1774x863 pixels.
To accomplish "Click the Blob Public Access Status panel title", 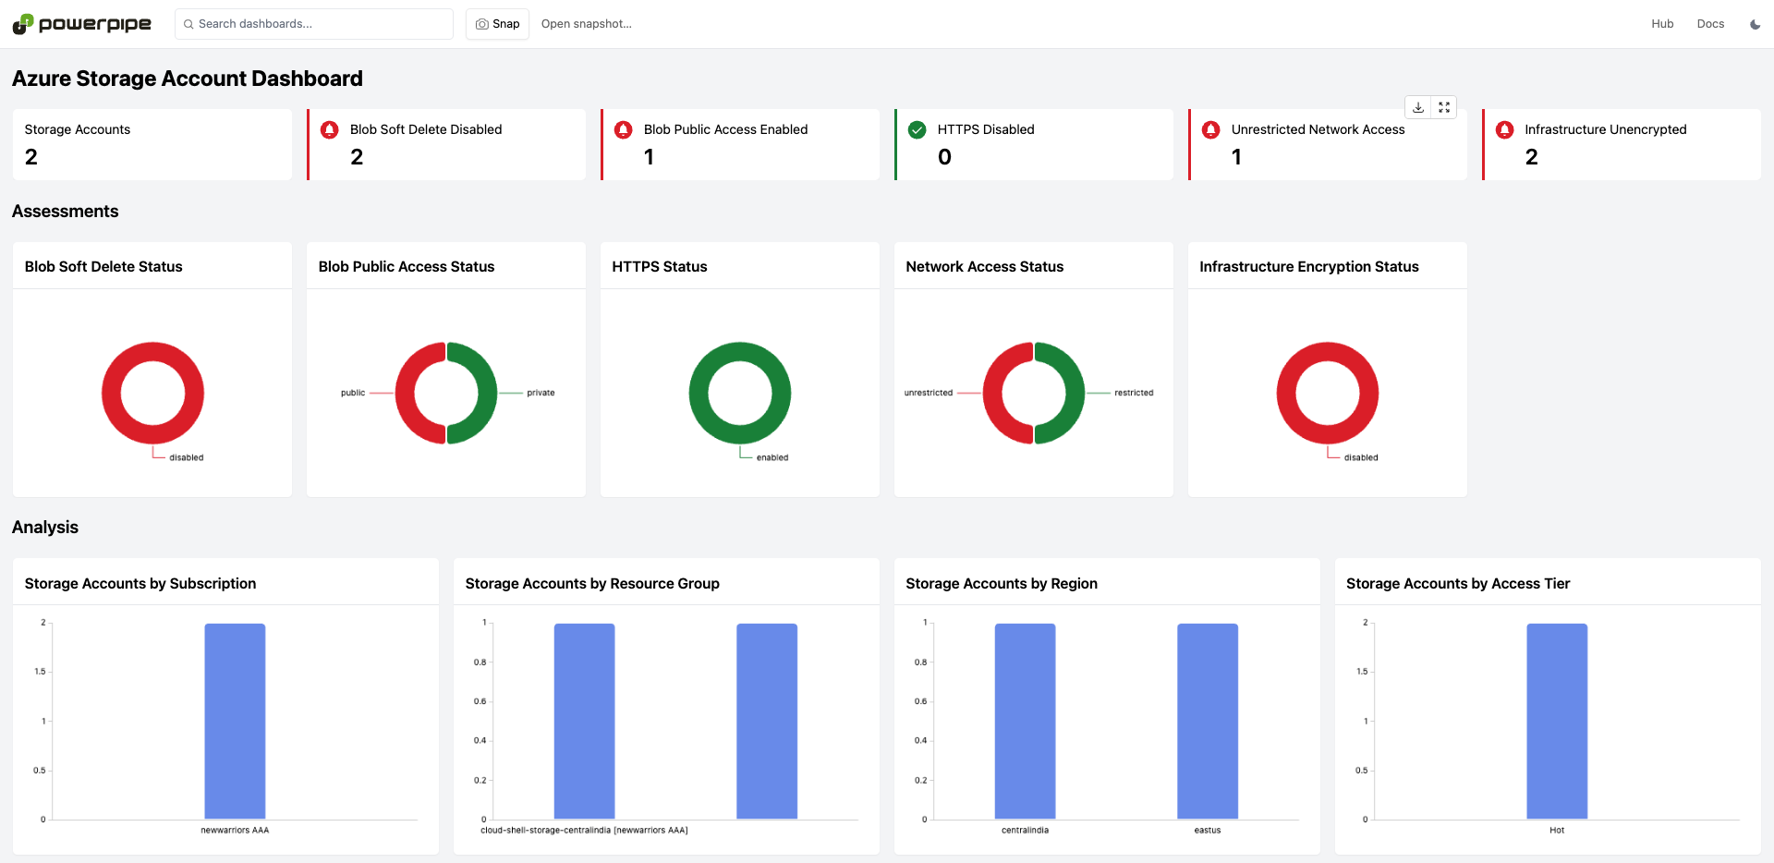I will point(407,266).
